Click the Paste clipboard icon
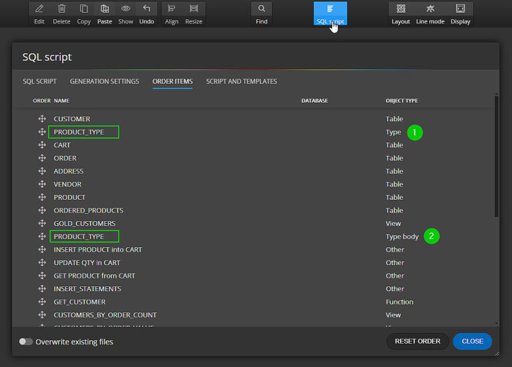 [x=105, y=9]
